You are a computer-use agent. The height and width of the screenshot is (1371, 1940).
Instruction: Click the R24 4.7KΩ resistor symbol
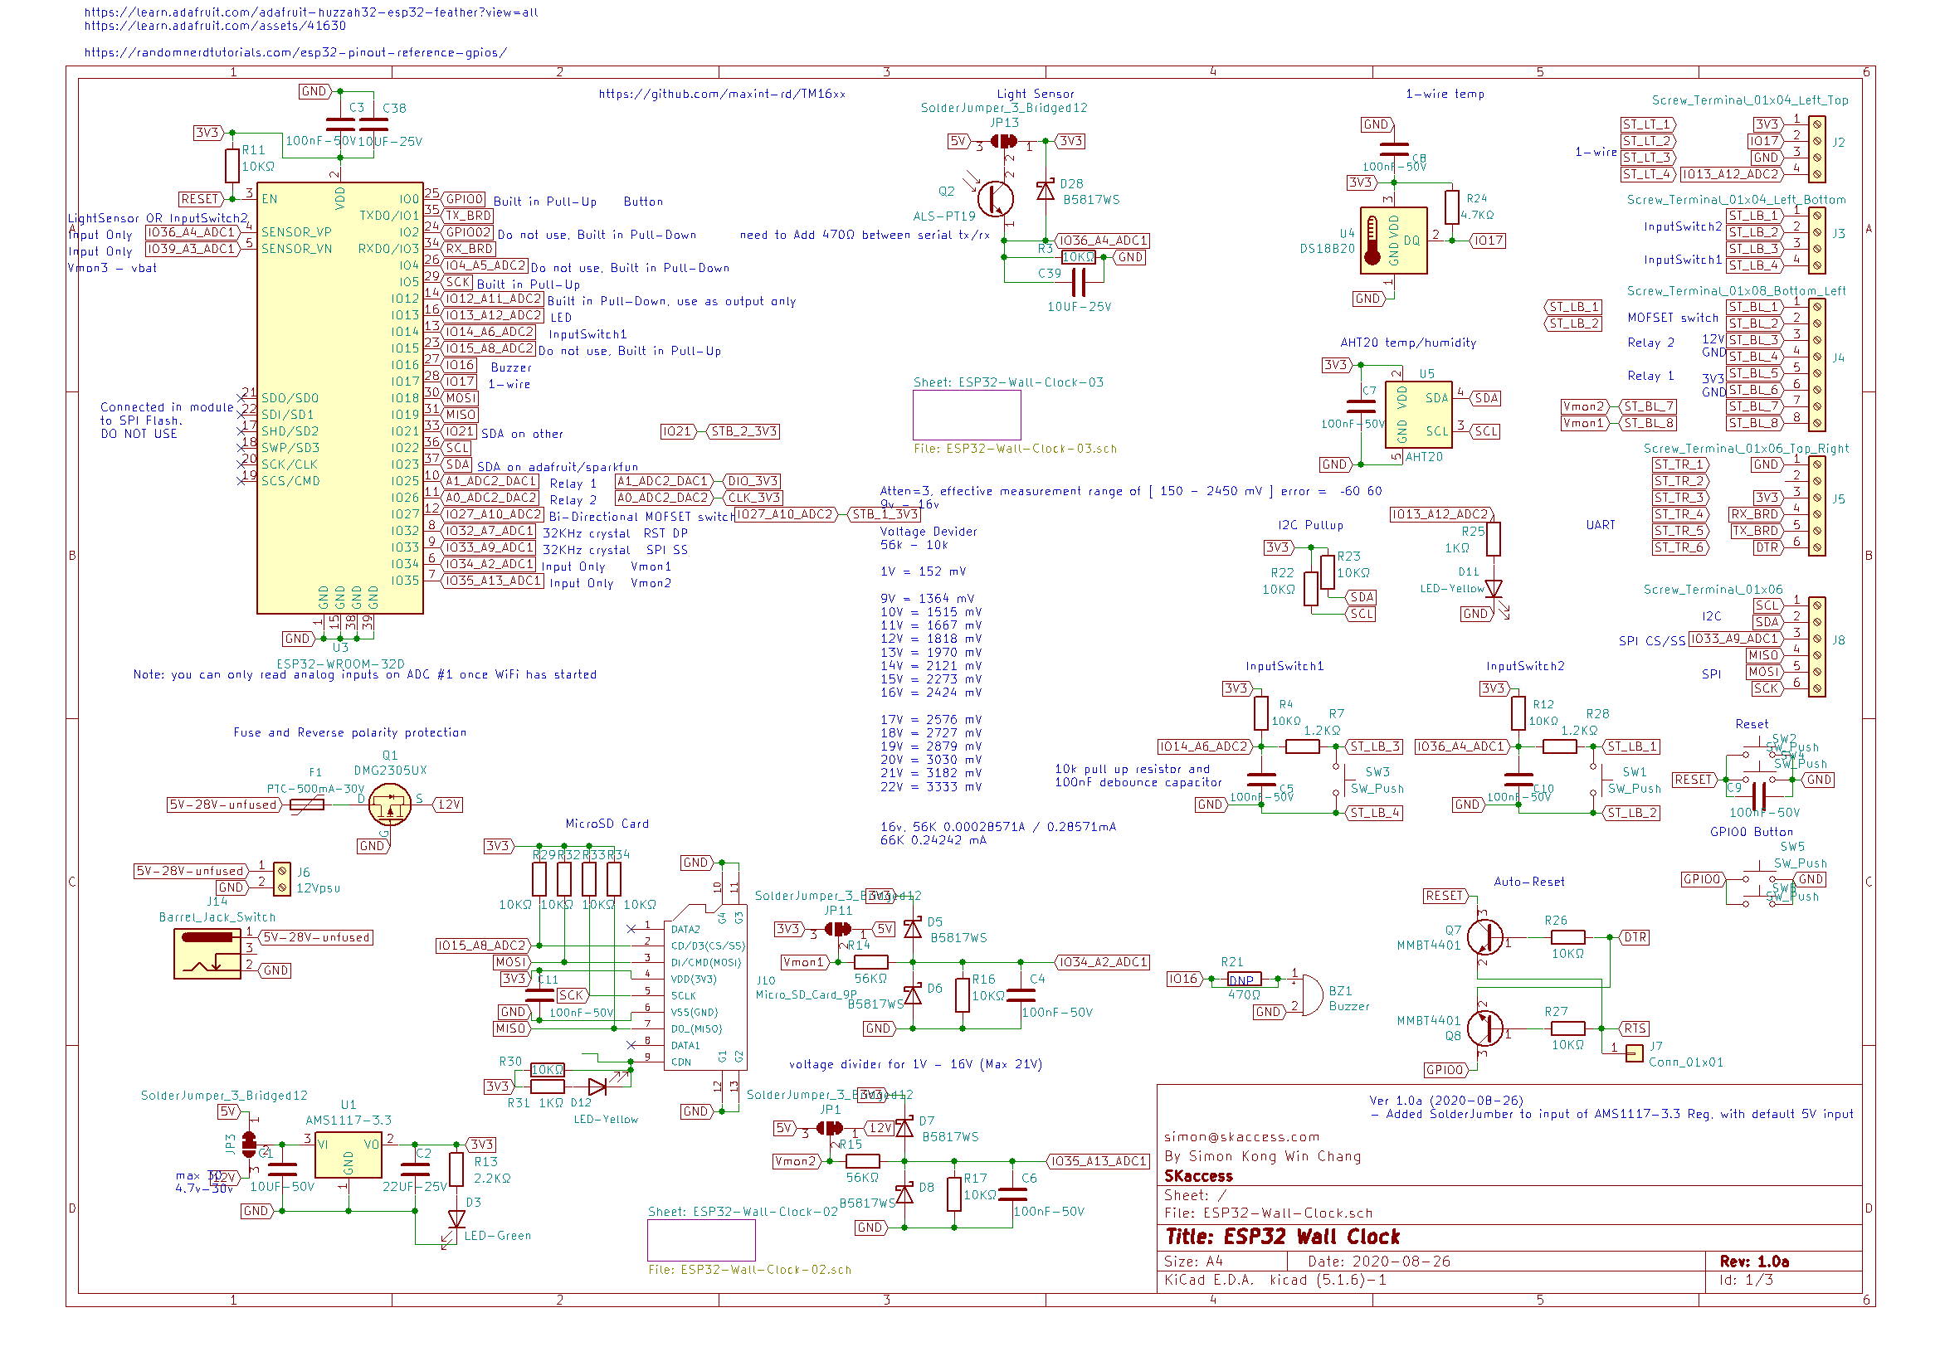click(x=1452, y=208)
